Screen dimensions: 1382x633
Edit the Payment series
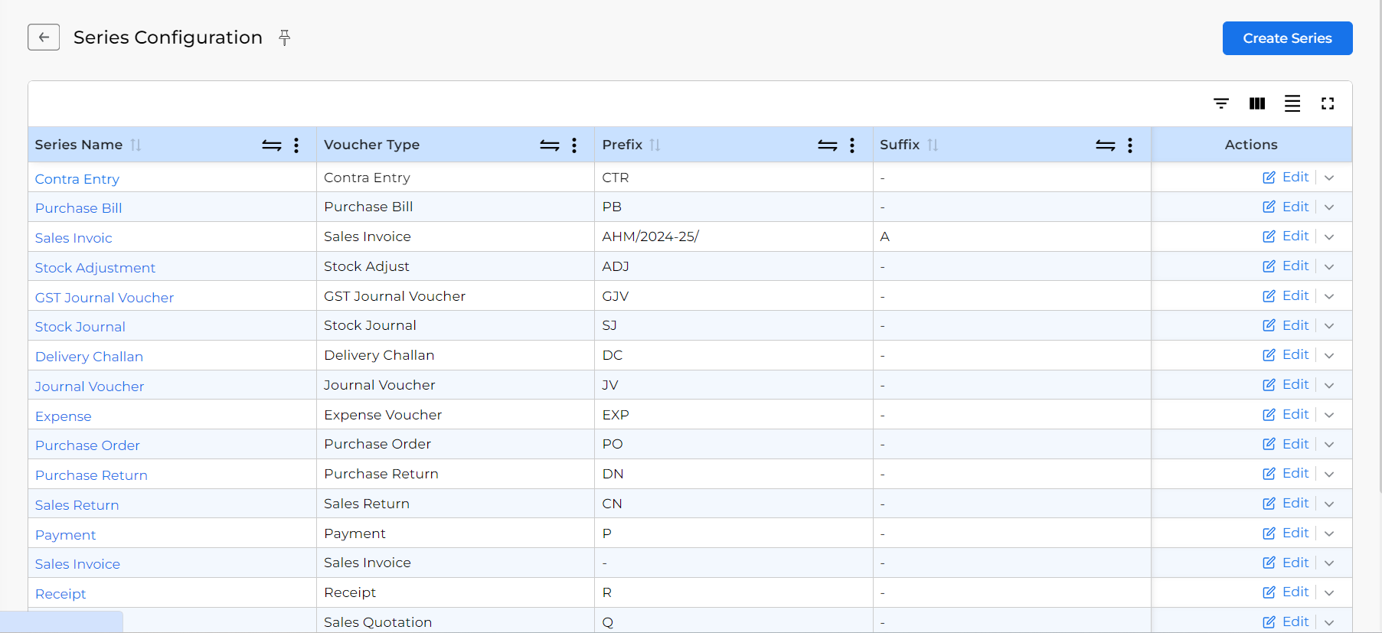(1286, 533)
